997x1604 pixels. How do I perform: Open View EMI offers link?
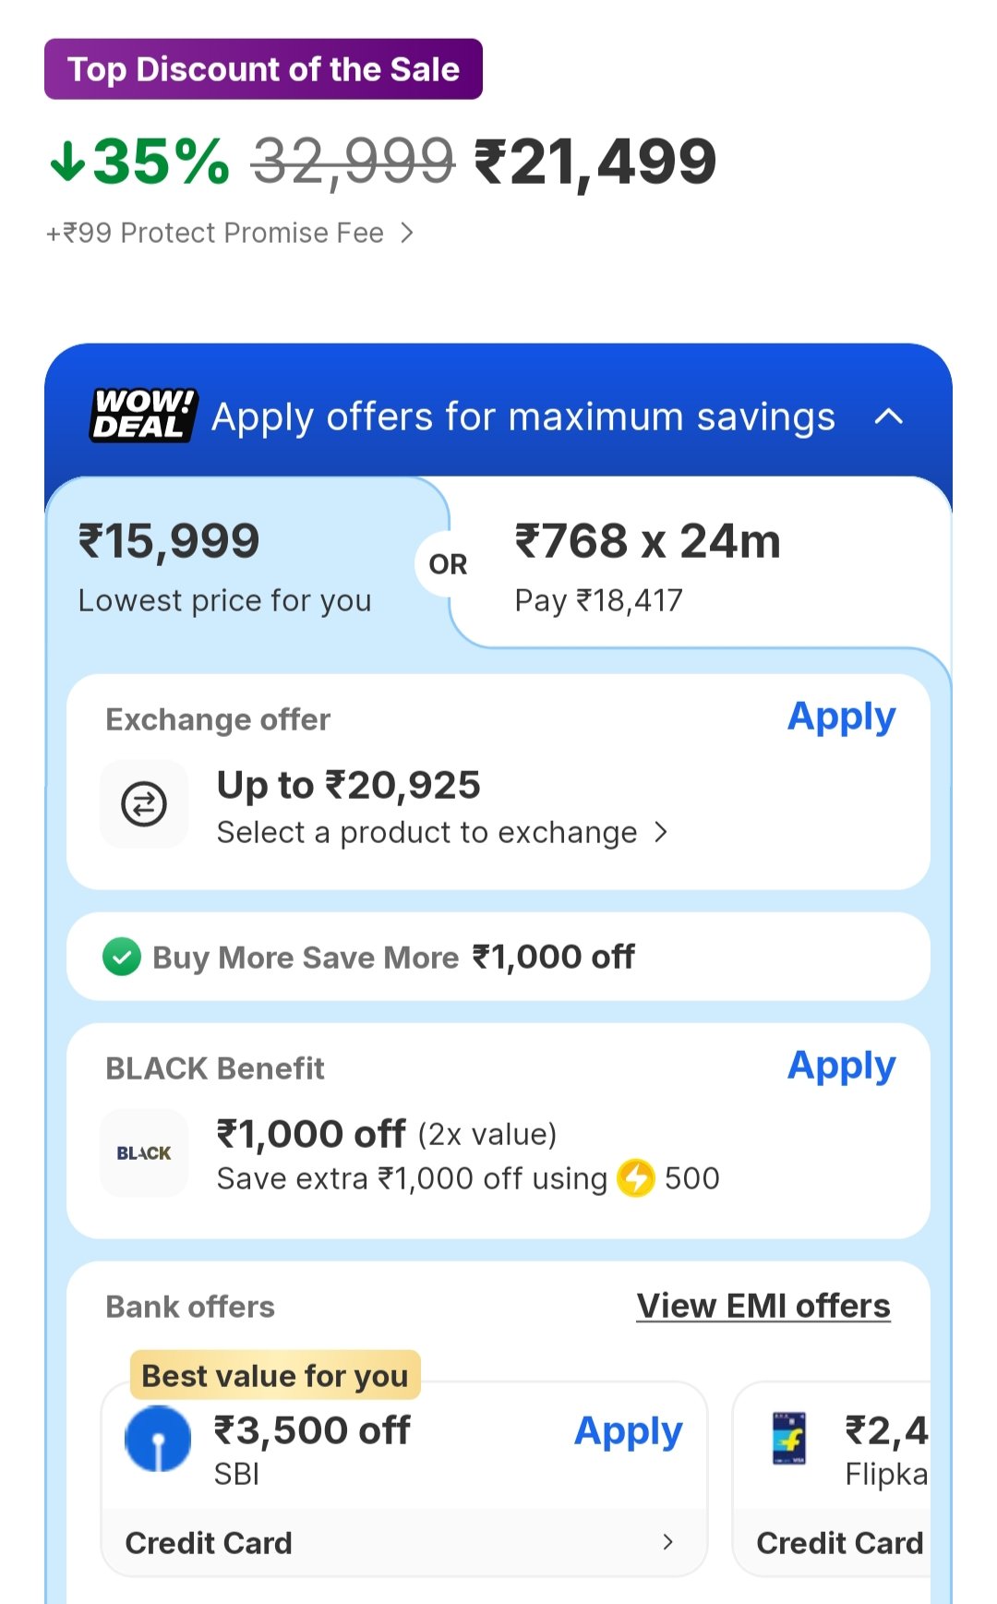(763, 1306)
